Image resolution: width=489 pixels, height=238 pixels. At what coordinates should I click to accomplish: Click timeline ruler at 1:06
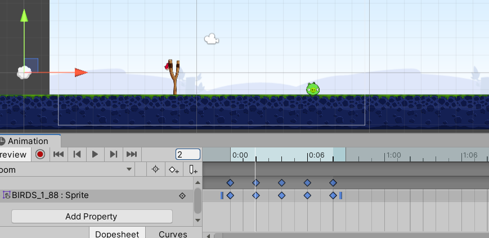pyautogui.click(x=470, y=155)
